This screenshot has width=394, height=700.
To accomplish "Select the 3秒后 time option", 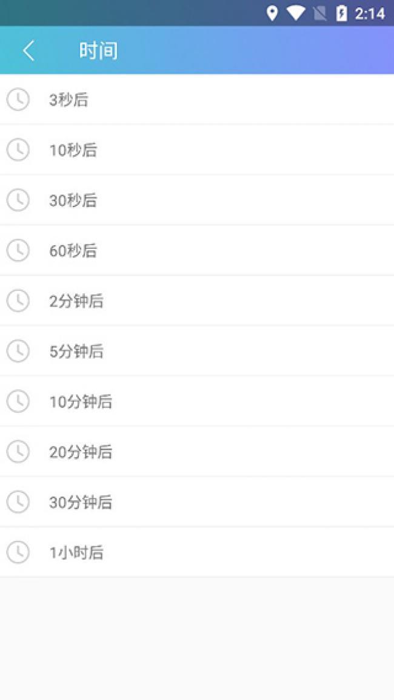I will point(68,100).
